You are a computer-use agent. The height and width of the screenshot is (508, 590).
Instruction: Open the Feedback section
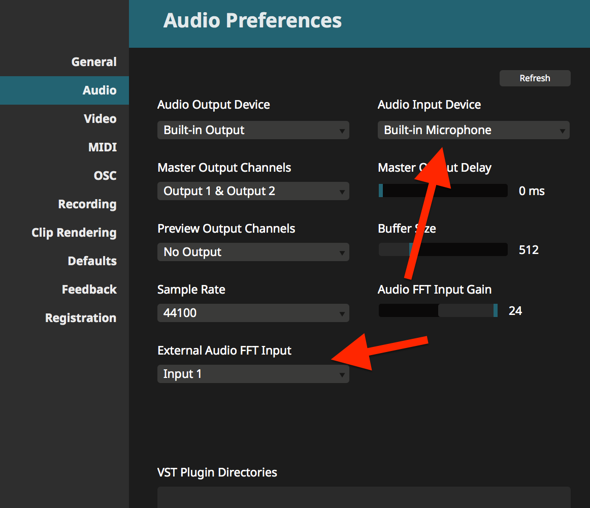89,290
